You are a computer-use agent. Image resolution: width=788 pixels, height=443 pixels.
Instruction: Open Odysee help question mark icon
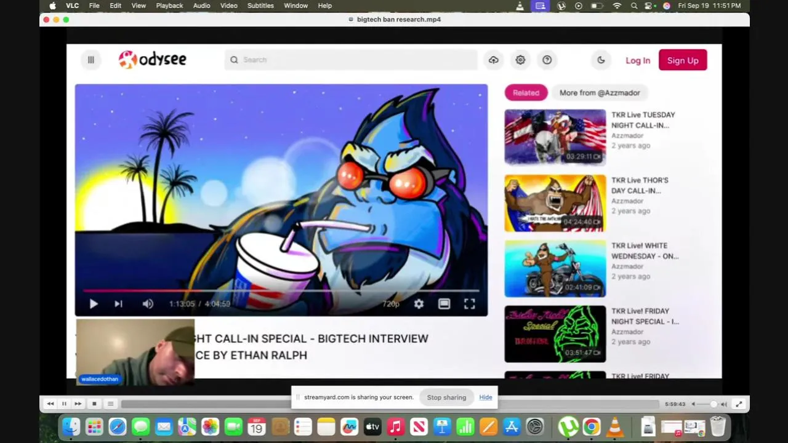tap(547, 60)
